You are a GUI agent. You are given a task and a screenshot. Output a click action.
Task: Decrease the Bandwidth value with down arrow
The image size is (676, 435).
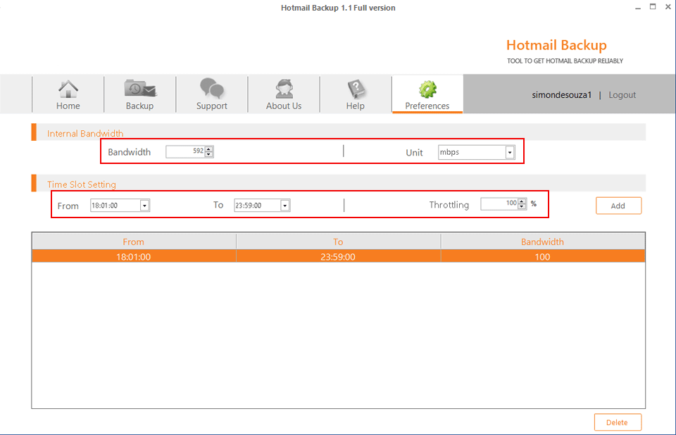(209, 154)
